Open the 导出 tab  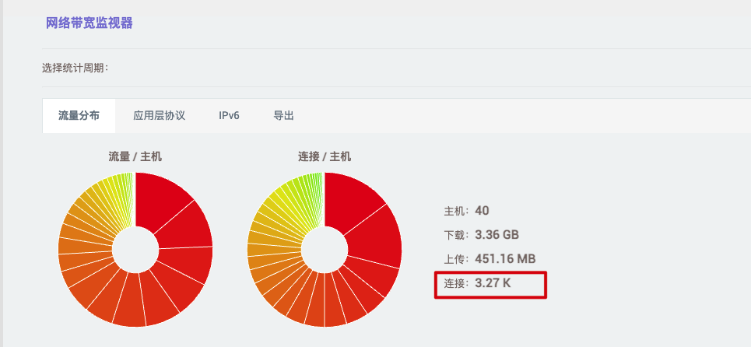coord(283,116)
